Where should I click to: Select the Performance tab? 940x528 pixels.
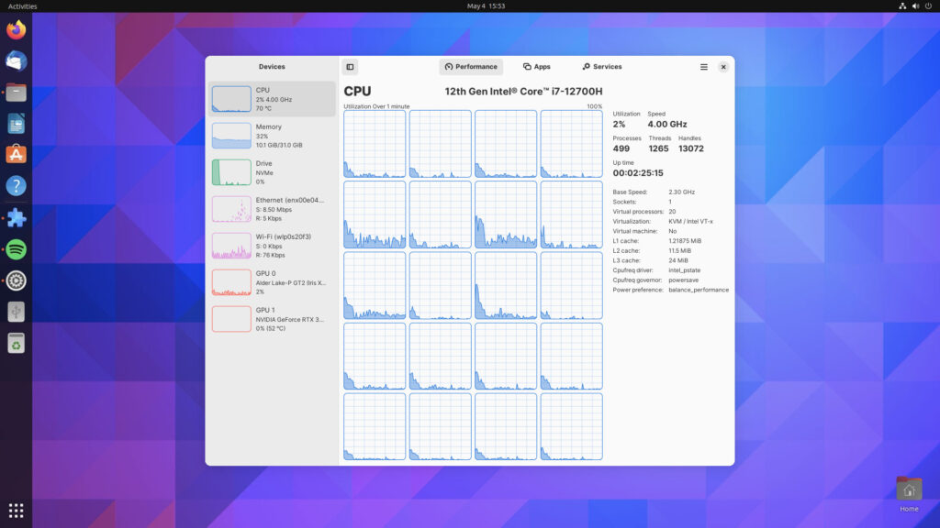[471, 67]
